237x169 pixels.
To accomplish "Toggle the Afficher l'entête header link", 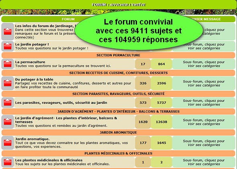I will point(128,5).
